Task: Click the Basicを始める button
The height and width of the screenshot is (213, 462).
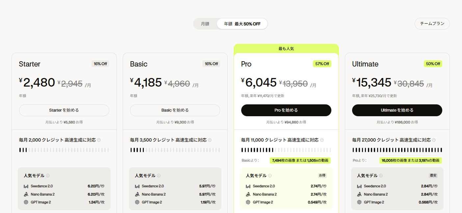Action: tap(175, 110)
